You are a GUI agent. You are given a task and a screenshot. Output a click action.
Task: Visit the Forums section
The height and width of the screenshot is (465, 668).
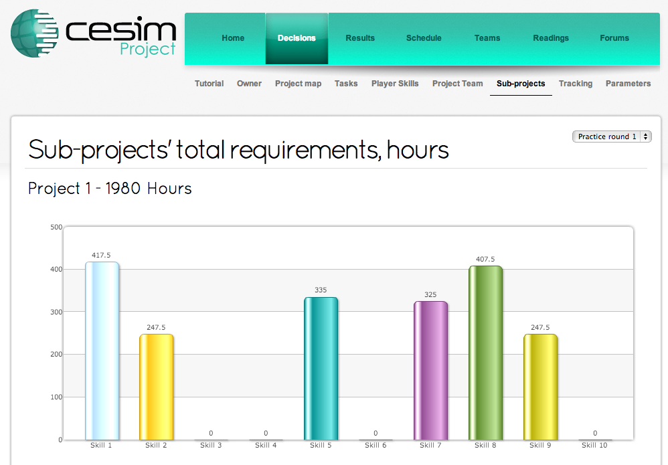[x=614, y=38]
